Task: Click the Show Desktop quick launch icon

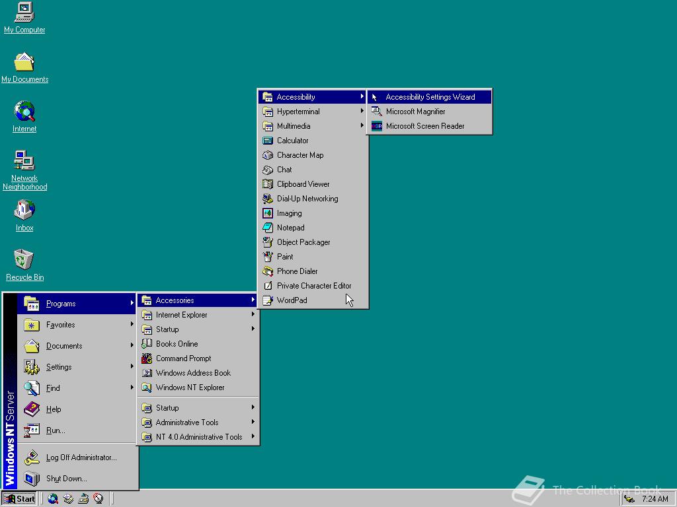Action: (x=83, y=499)
